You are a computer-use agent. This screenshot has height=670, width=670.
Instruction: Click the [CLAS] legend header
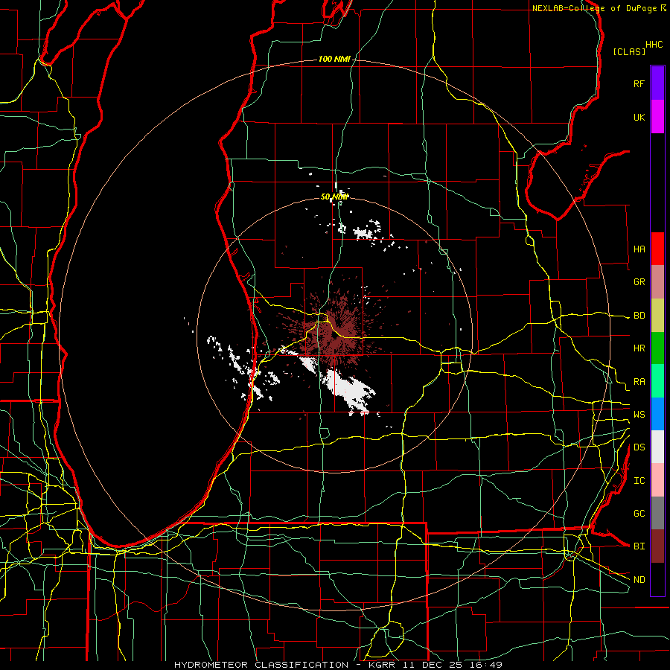point(628,51)
